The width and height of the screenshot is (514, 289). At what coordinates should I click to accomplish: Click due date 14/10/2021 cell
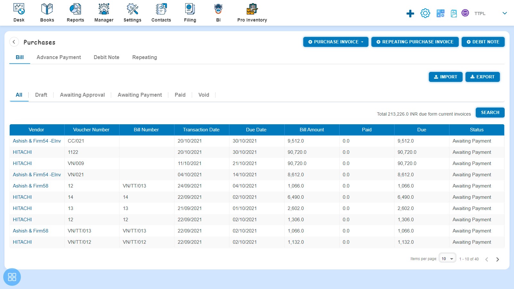coord(257,175)
